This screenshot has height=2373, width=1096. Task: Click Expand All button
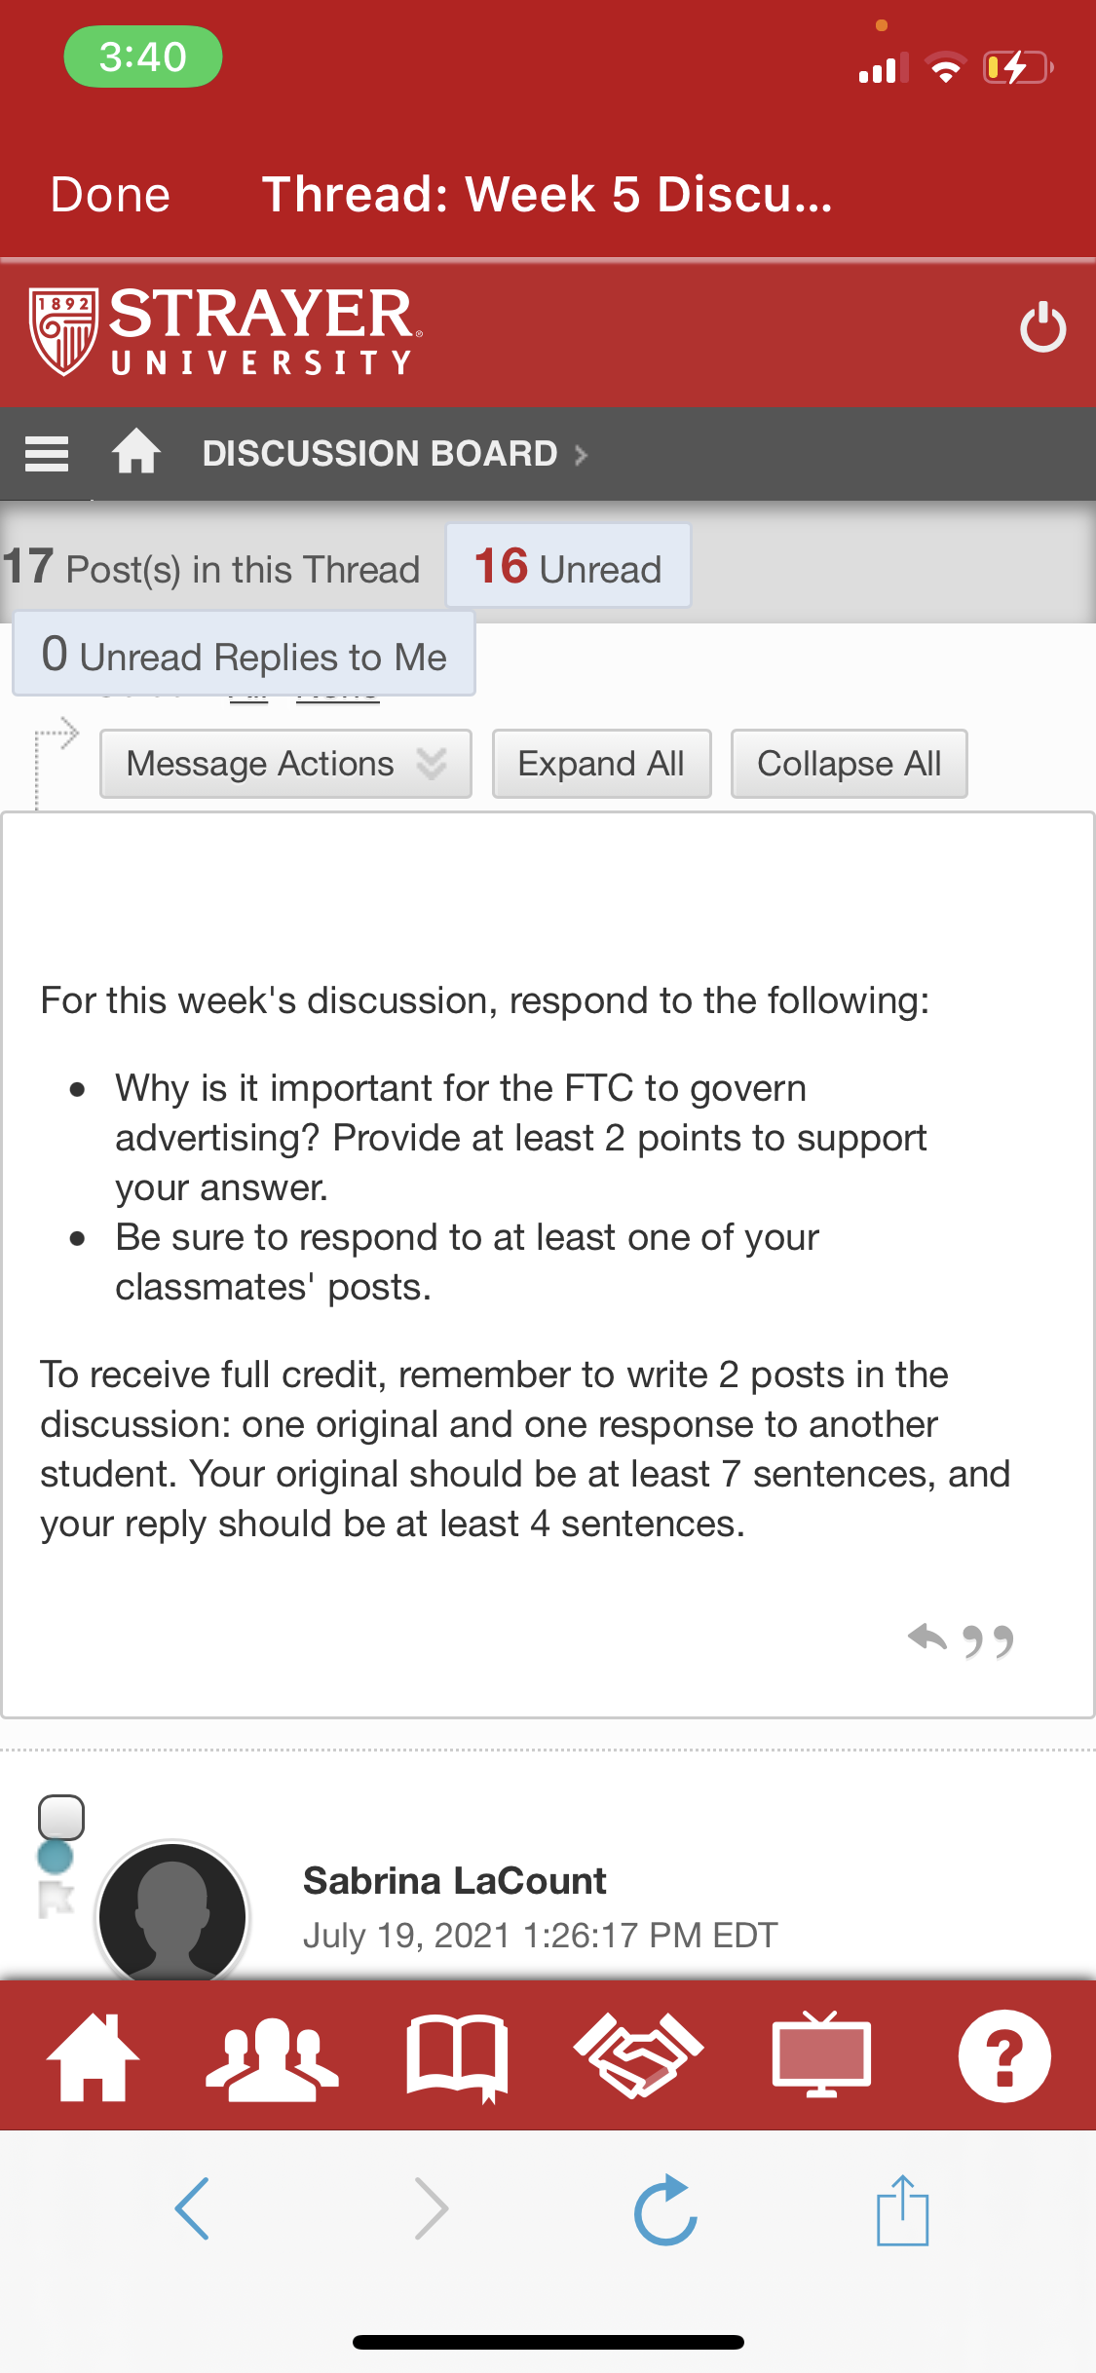601,764
